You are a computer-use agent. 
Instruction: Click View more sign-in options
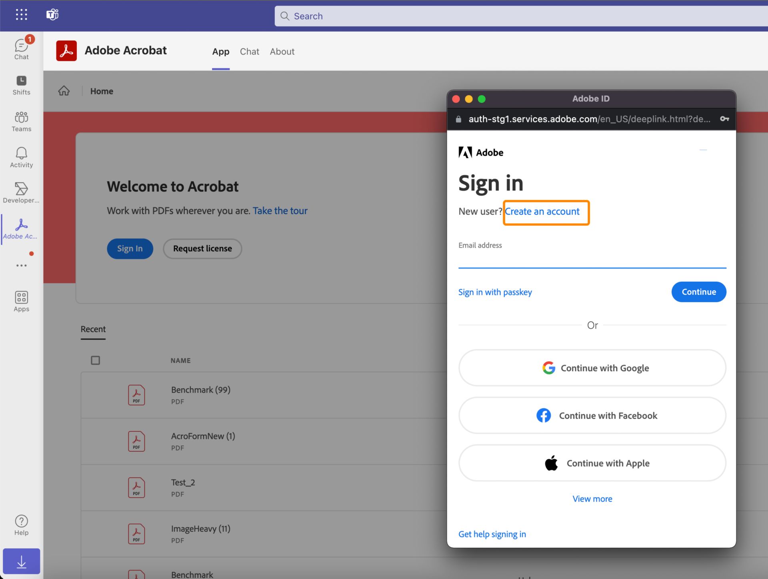pos(592,498)
